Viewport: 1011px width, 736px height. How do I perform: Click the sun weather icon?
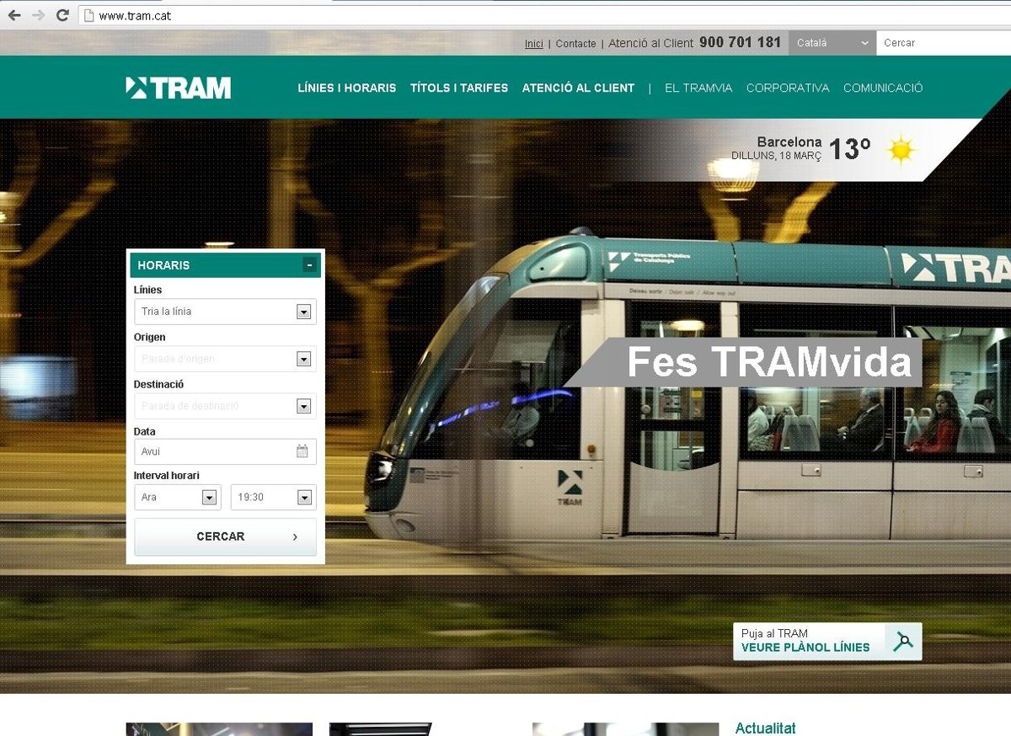click(x=901, y=150)
